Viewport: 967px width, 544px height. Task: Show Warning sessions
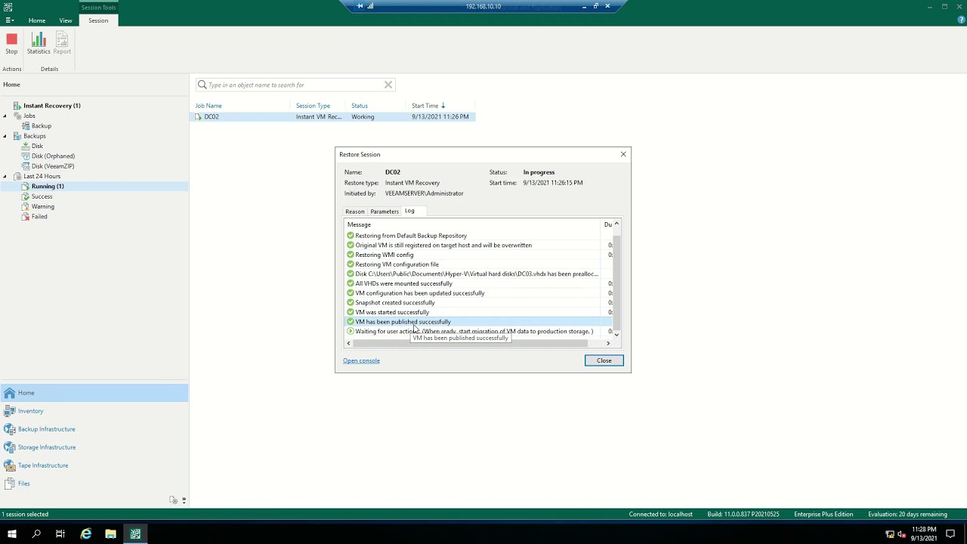(42, 206)
